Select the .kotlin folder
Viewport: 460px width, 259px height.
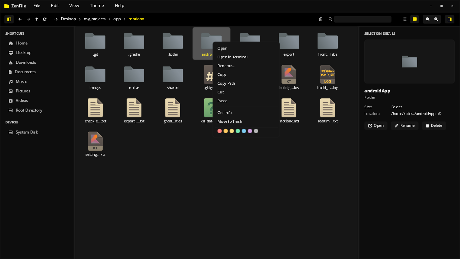click(x=173, y=44)
